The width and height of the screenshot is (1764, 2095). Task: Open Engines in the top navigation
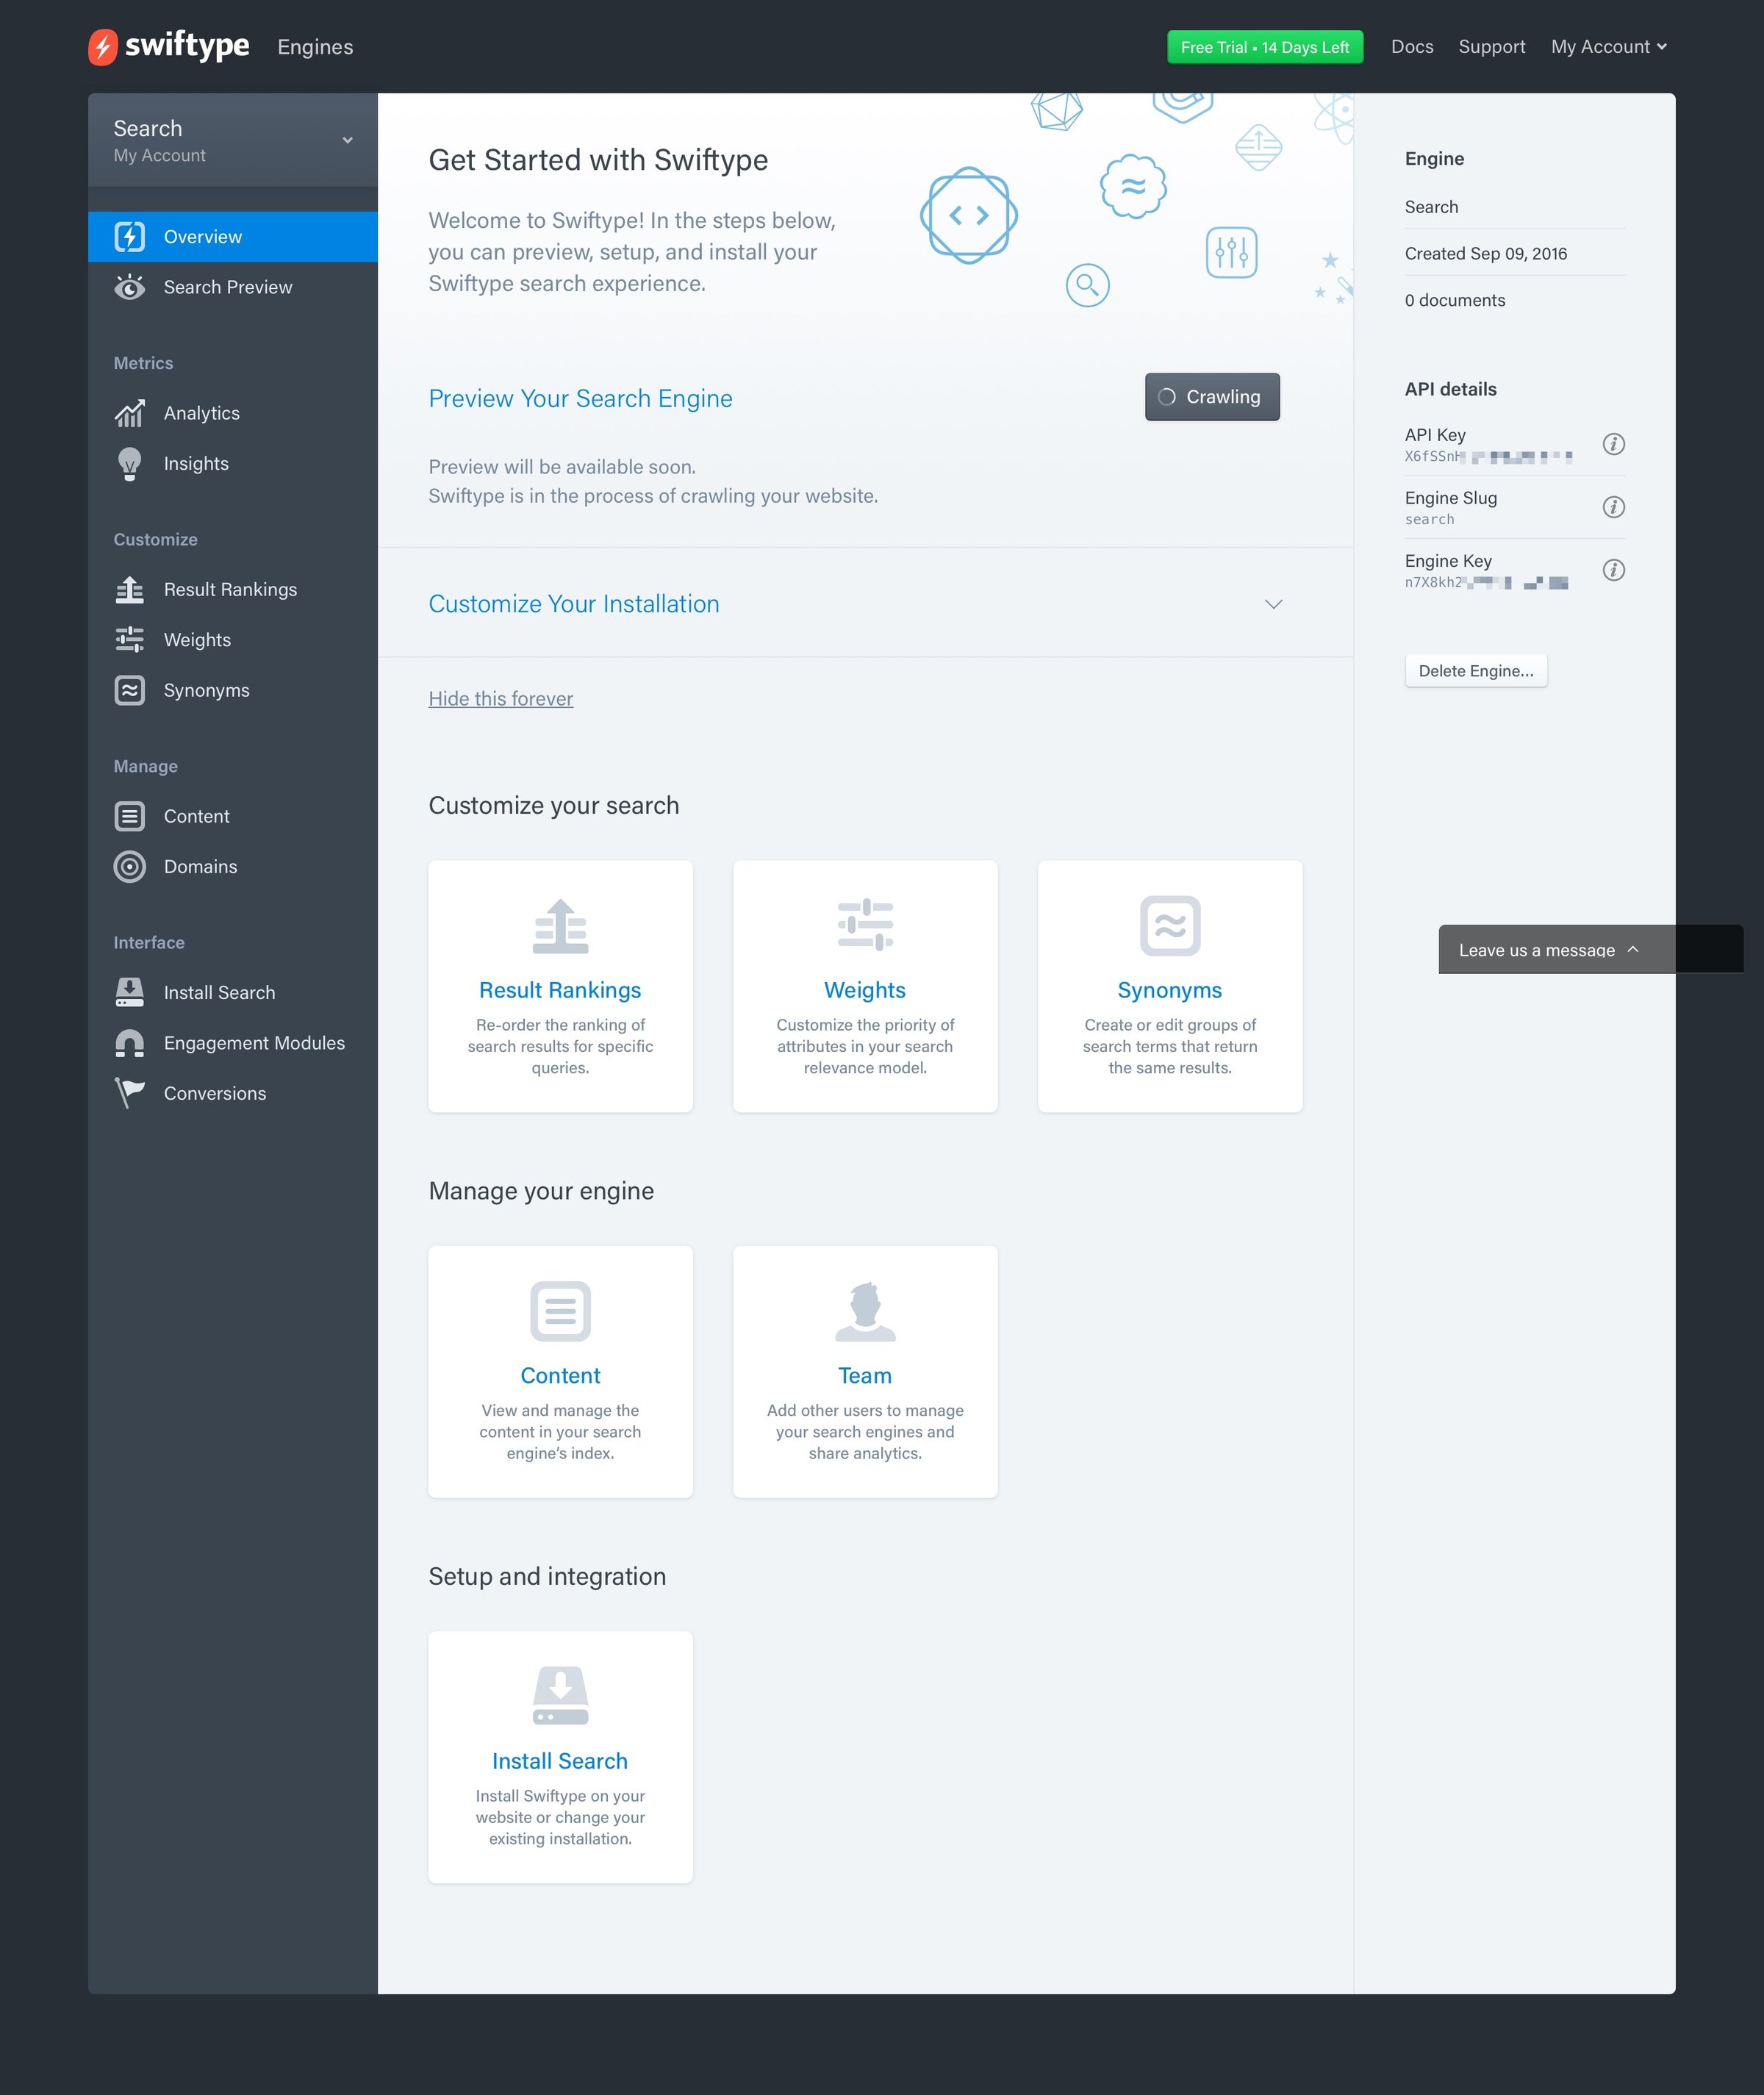pyautogui.click(x=315, y=47)
